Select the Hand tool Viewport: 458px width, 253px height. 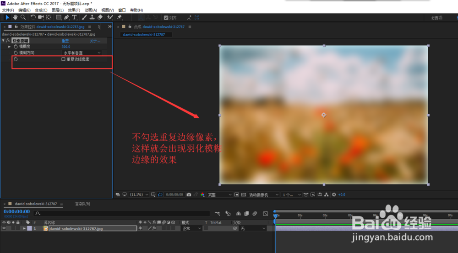[15, 17]
